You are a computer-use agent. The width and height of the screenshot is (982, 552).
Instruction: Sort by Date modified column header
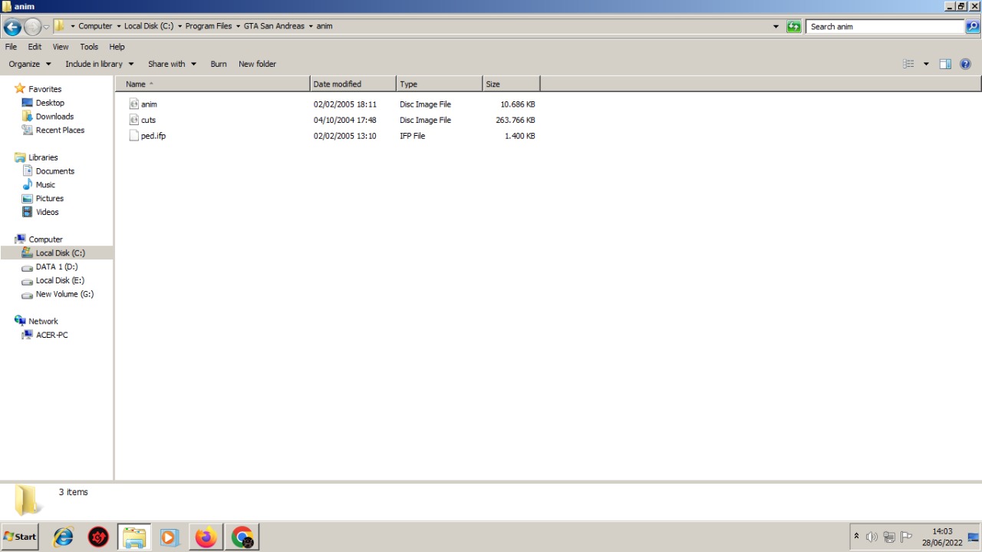(353, 84)
